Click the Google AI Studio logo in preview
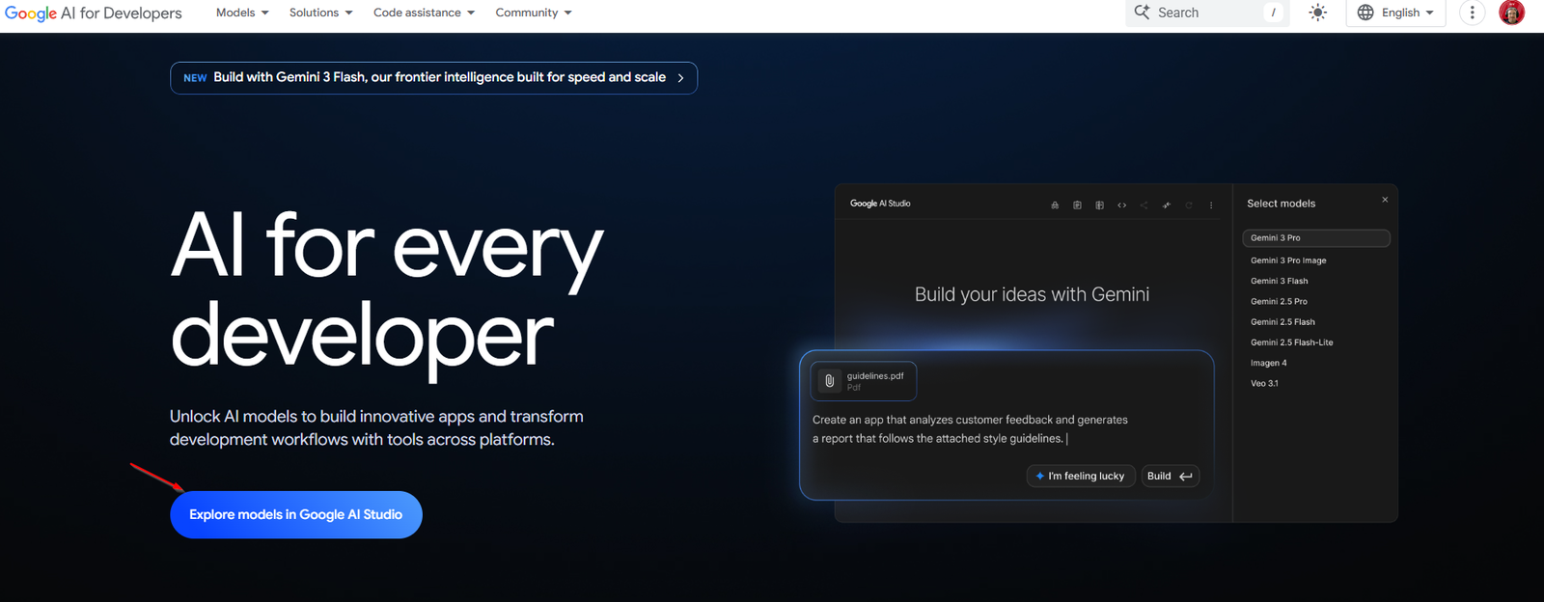This screenshot has height=602, width=1544. (x=880, y=204)
